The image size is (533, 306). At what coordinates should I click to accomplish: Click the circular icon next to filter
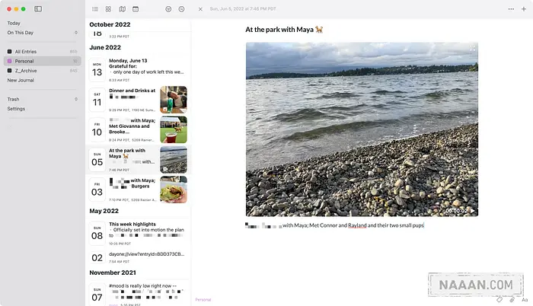point(181,9)
